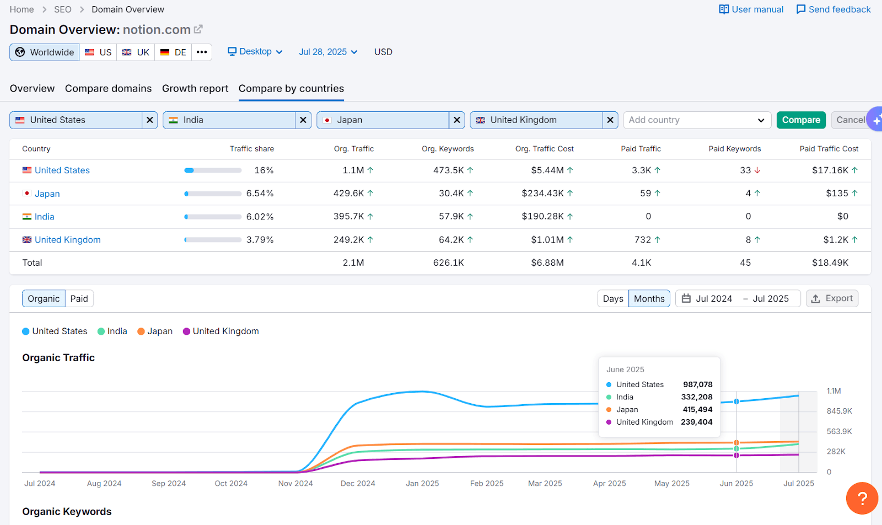This screenshot has width=882, height=525.
Task: Switch chart to Paid traffic
Action: [x=79, y=298]
